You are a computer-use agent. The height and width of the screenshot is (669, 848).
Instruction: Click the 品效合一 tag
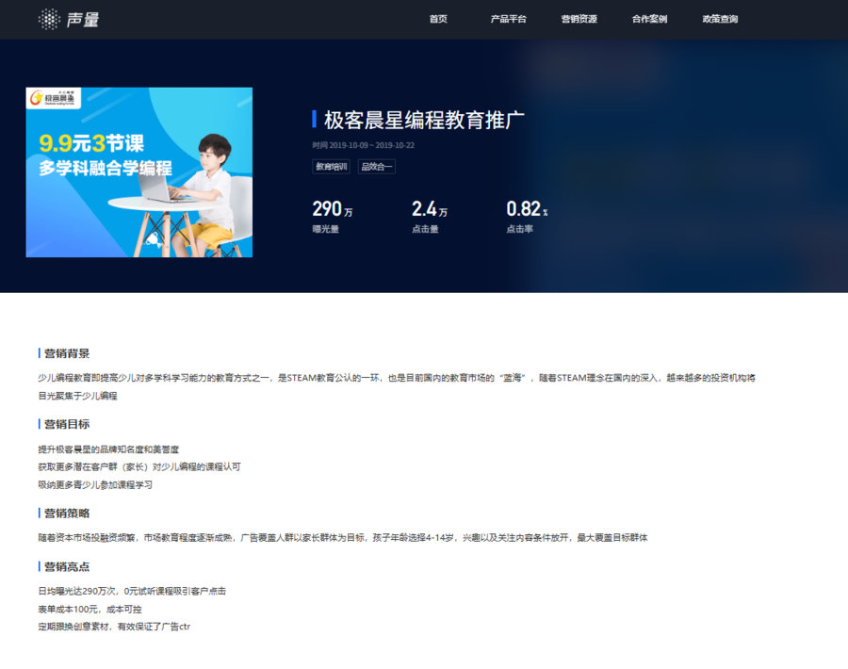pyautogui.click(x=376, y=167)
